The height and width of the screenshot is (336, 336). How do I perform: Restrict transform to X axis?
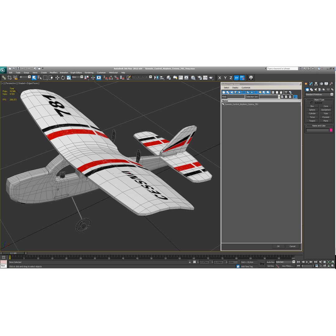pyautogui.click(x=220, y=78)
